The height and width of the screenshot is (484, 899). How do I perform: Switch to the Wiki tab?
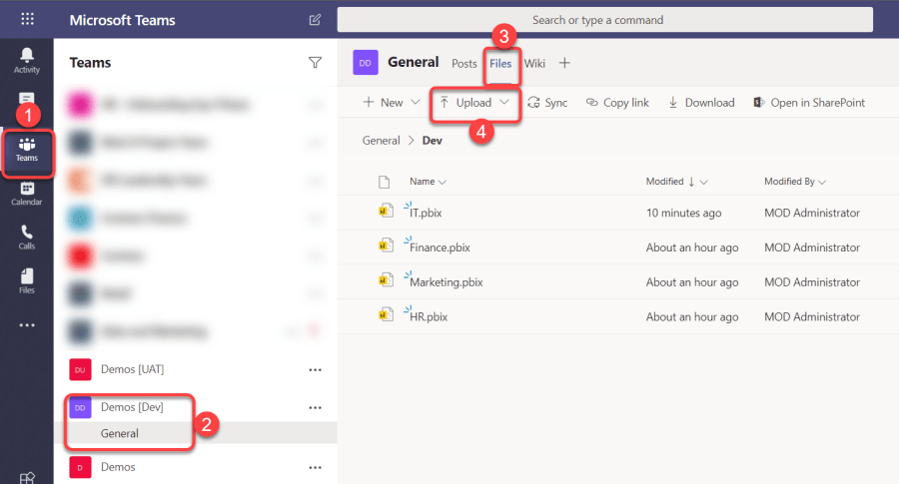tap(534, 64)
